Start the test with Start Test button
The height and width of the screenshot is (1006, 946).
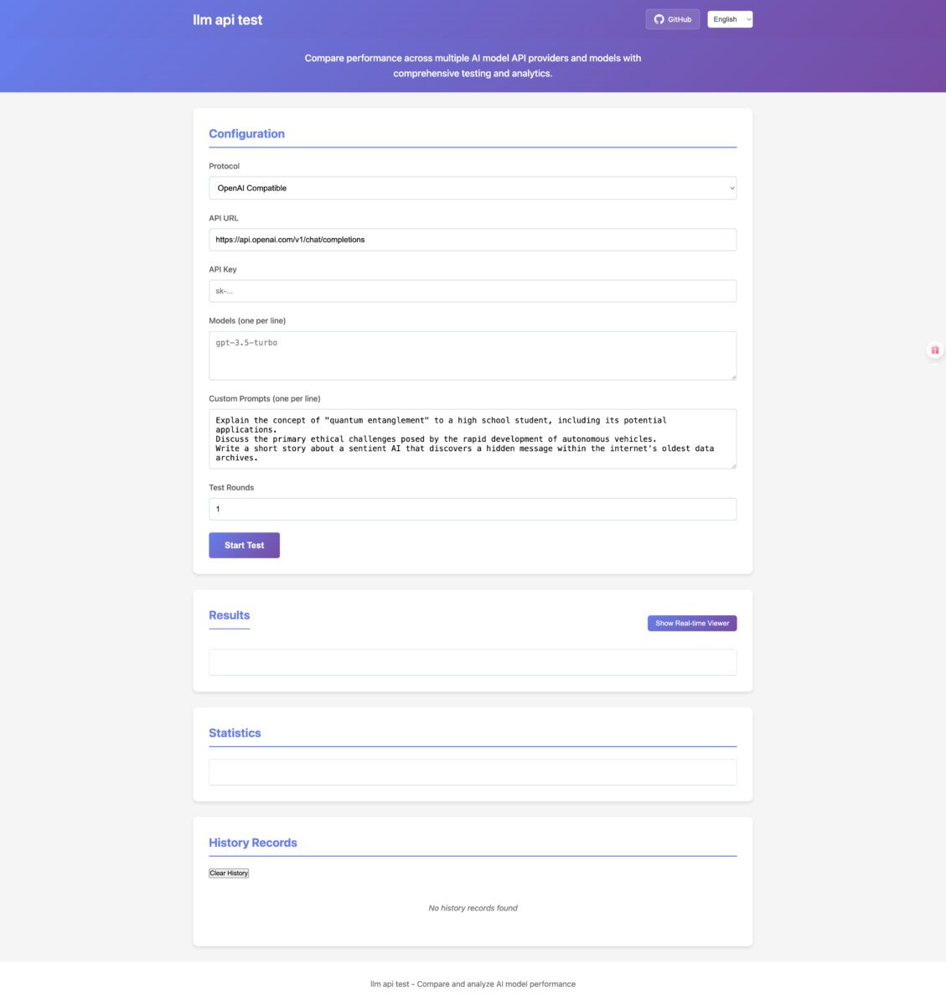click(244, 545)
